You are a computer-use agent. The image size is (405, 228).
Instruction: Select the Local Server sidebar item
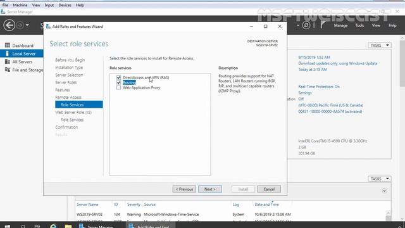(22, 53)
